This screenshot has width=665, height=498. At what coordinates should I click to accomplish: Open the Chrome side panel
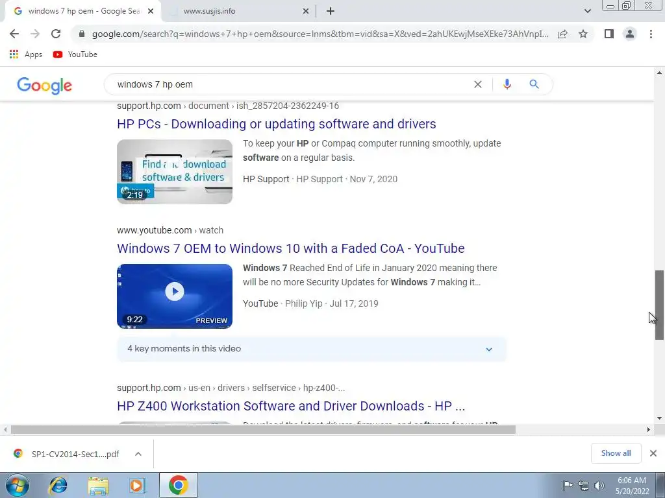(x=609, y=34)
